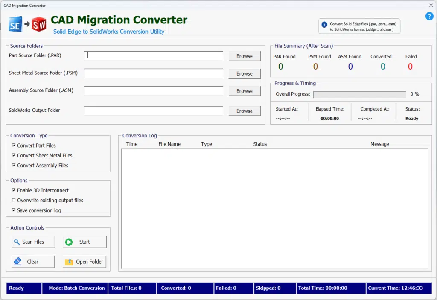This screenshot has width=437, height=300.
Task: Click the Solid Edge to SolidWorks subtitle
Action: 109,32
